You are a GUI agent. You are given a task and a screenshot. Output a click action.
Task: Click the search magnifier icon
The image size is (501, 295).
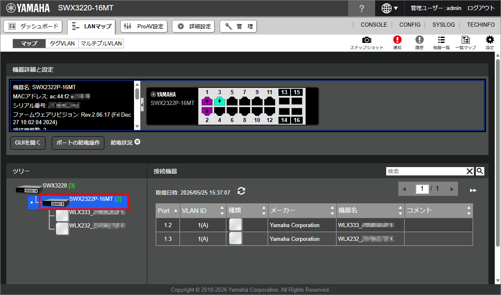click(x=480, y=171)
